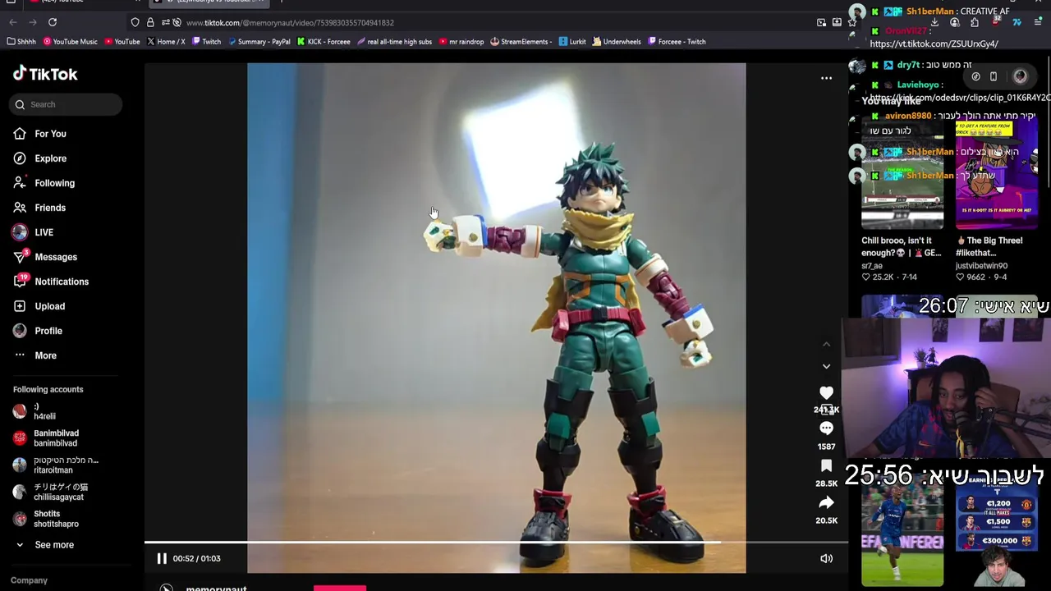Expand the More sidebar menu
The width and height of the screenshot is (1051, 591).
click(x=34, y=355)
